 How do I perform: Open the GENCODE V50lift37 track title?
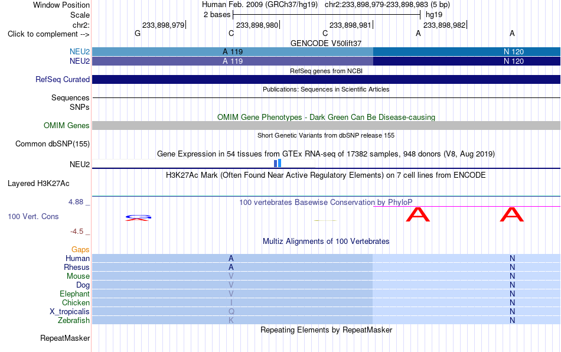[326, 43]
